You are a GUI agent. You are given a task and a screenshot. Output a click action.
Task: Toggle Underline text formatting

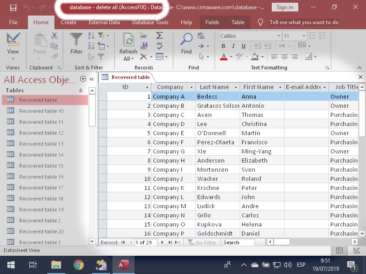(243, 46)
